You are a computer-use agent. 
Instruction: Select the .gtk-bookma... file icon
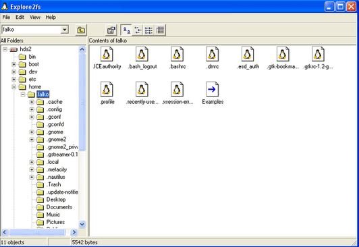(x=283, y=54)
